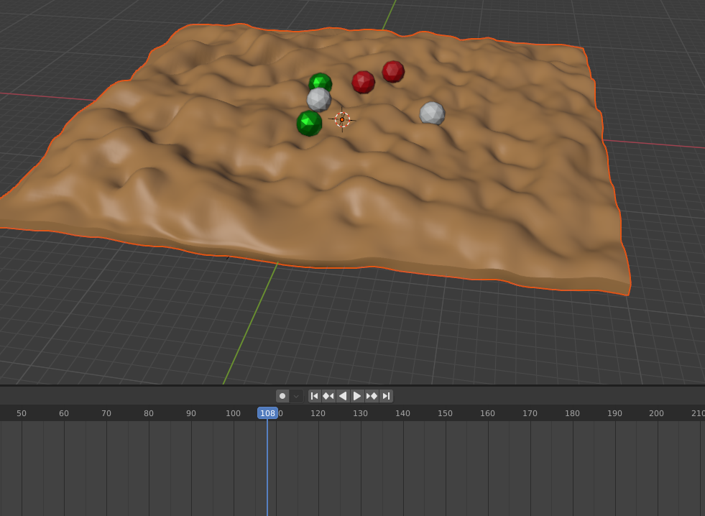Jump to next keyframe
The width and height of the screenshot is (705, 516).
coord(372,395)
